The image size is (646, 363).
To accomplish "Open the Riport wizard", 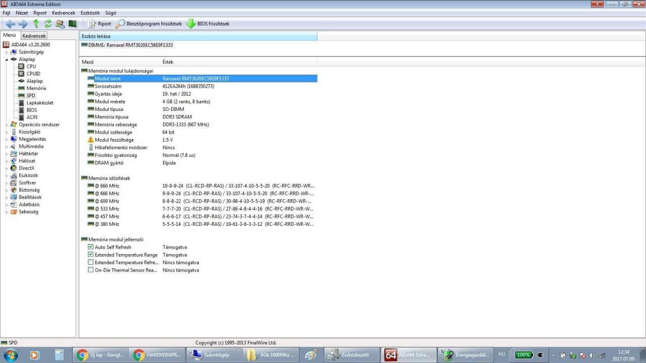I will click(99, 24).
